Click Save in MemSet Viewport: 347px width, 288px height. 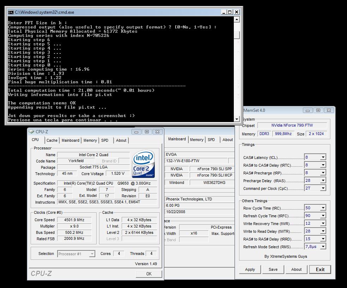click(x=273, y=269)
